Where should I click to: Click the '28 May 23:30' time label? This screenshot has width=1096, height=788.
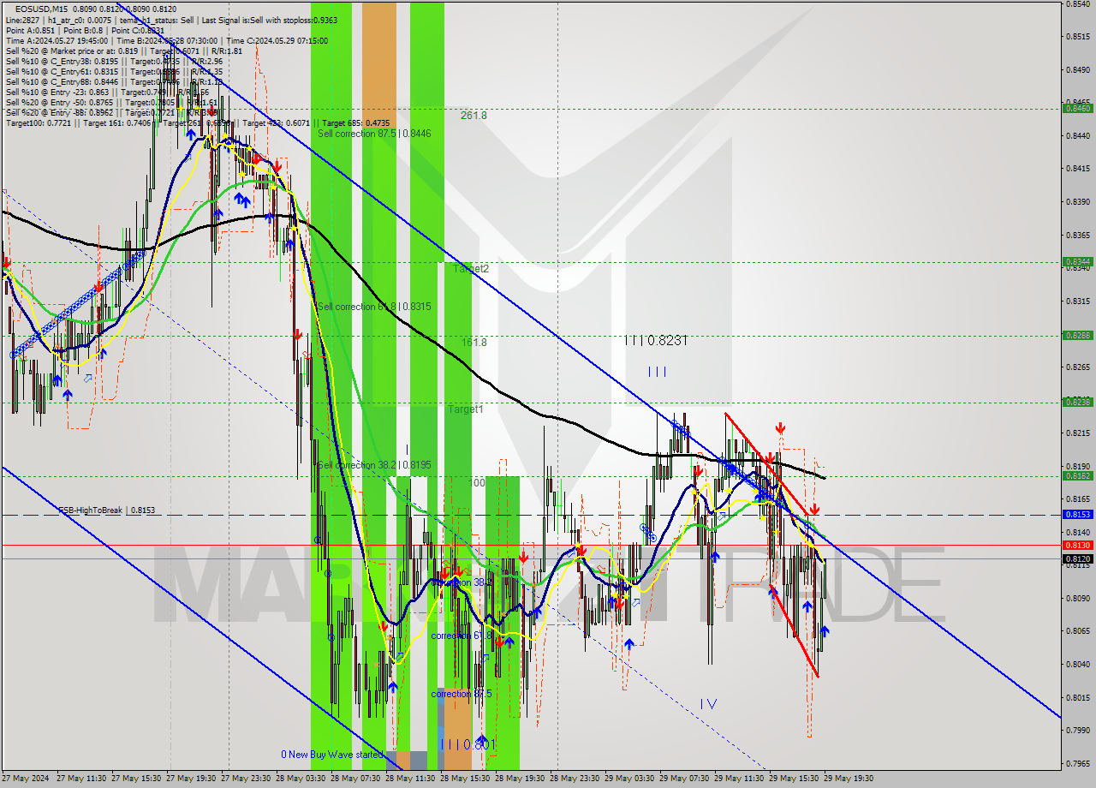[575, 779]
